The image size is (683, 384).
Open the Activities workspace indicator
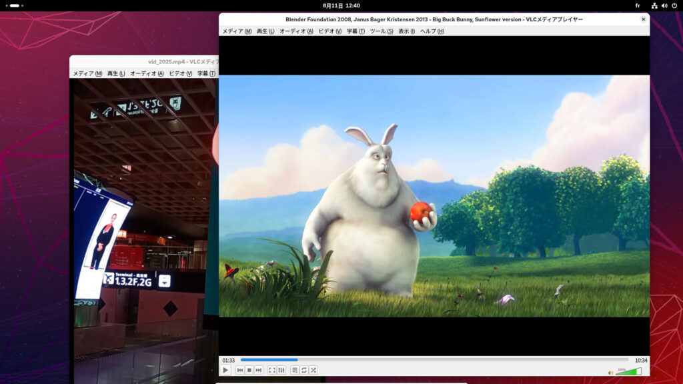pos(15,5)
